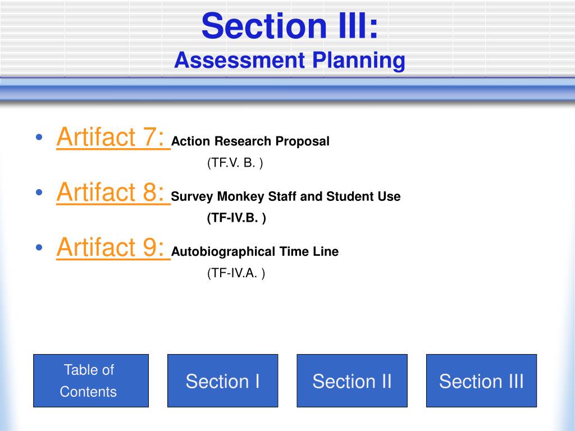Image resolution: width=575 pixels, height=431 pixels.
Task: Click 'Survey Monkey Staff and Student Use' text
Action: (x=286, y=196)
